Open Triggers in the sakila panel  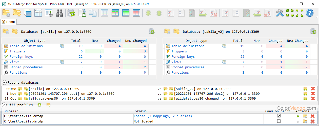(x=17, y=51)
